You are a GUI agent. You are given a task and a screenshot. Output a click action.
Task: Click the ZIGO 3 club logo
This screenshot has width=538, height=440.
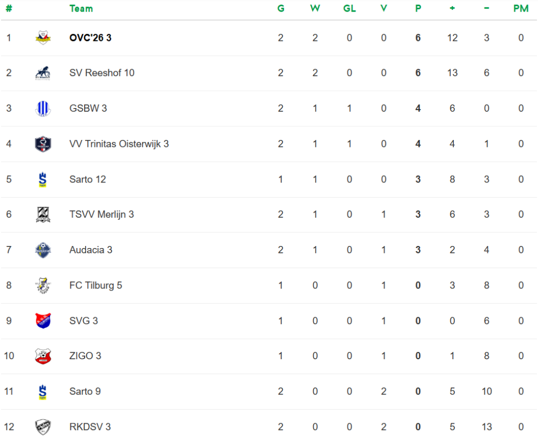43,356
